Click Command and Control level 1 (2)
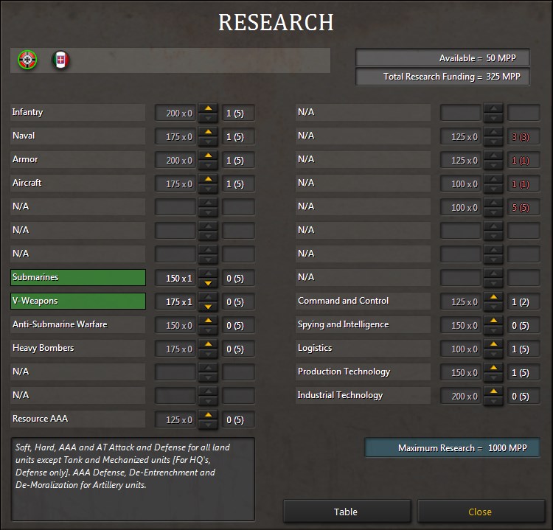Image resolution: width=553 pixels, height=530 pixels. [x=524, y=301]
